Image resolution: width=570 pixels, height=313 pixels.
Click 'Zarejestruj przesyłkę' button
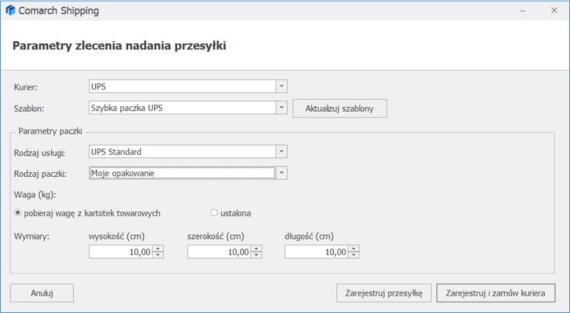pos(384,292)
